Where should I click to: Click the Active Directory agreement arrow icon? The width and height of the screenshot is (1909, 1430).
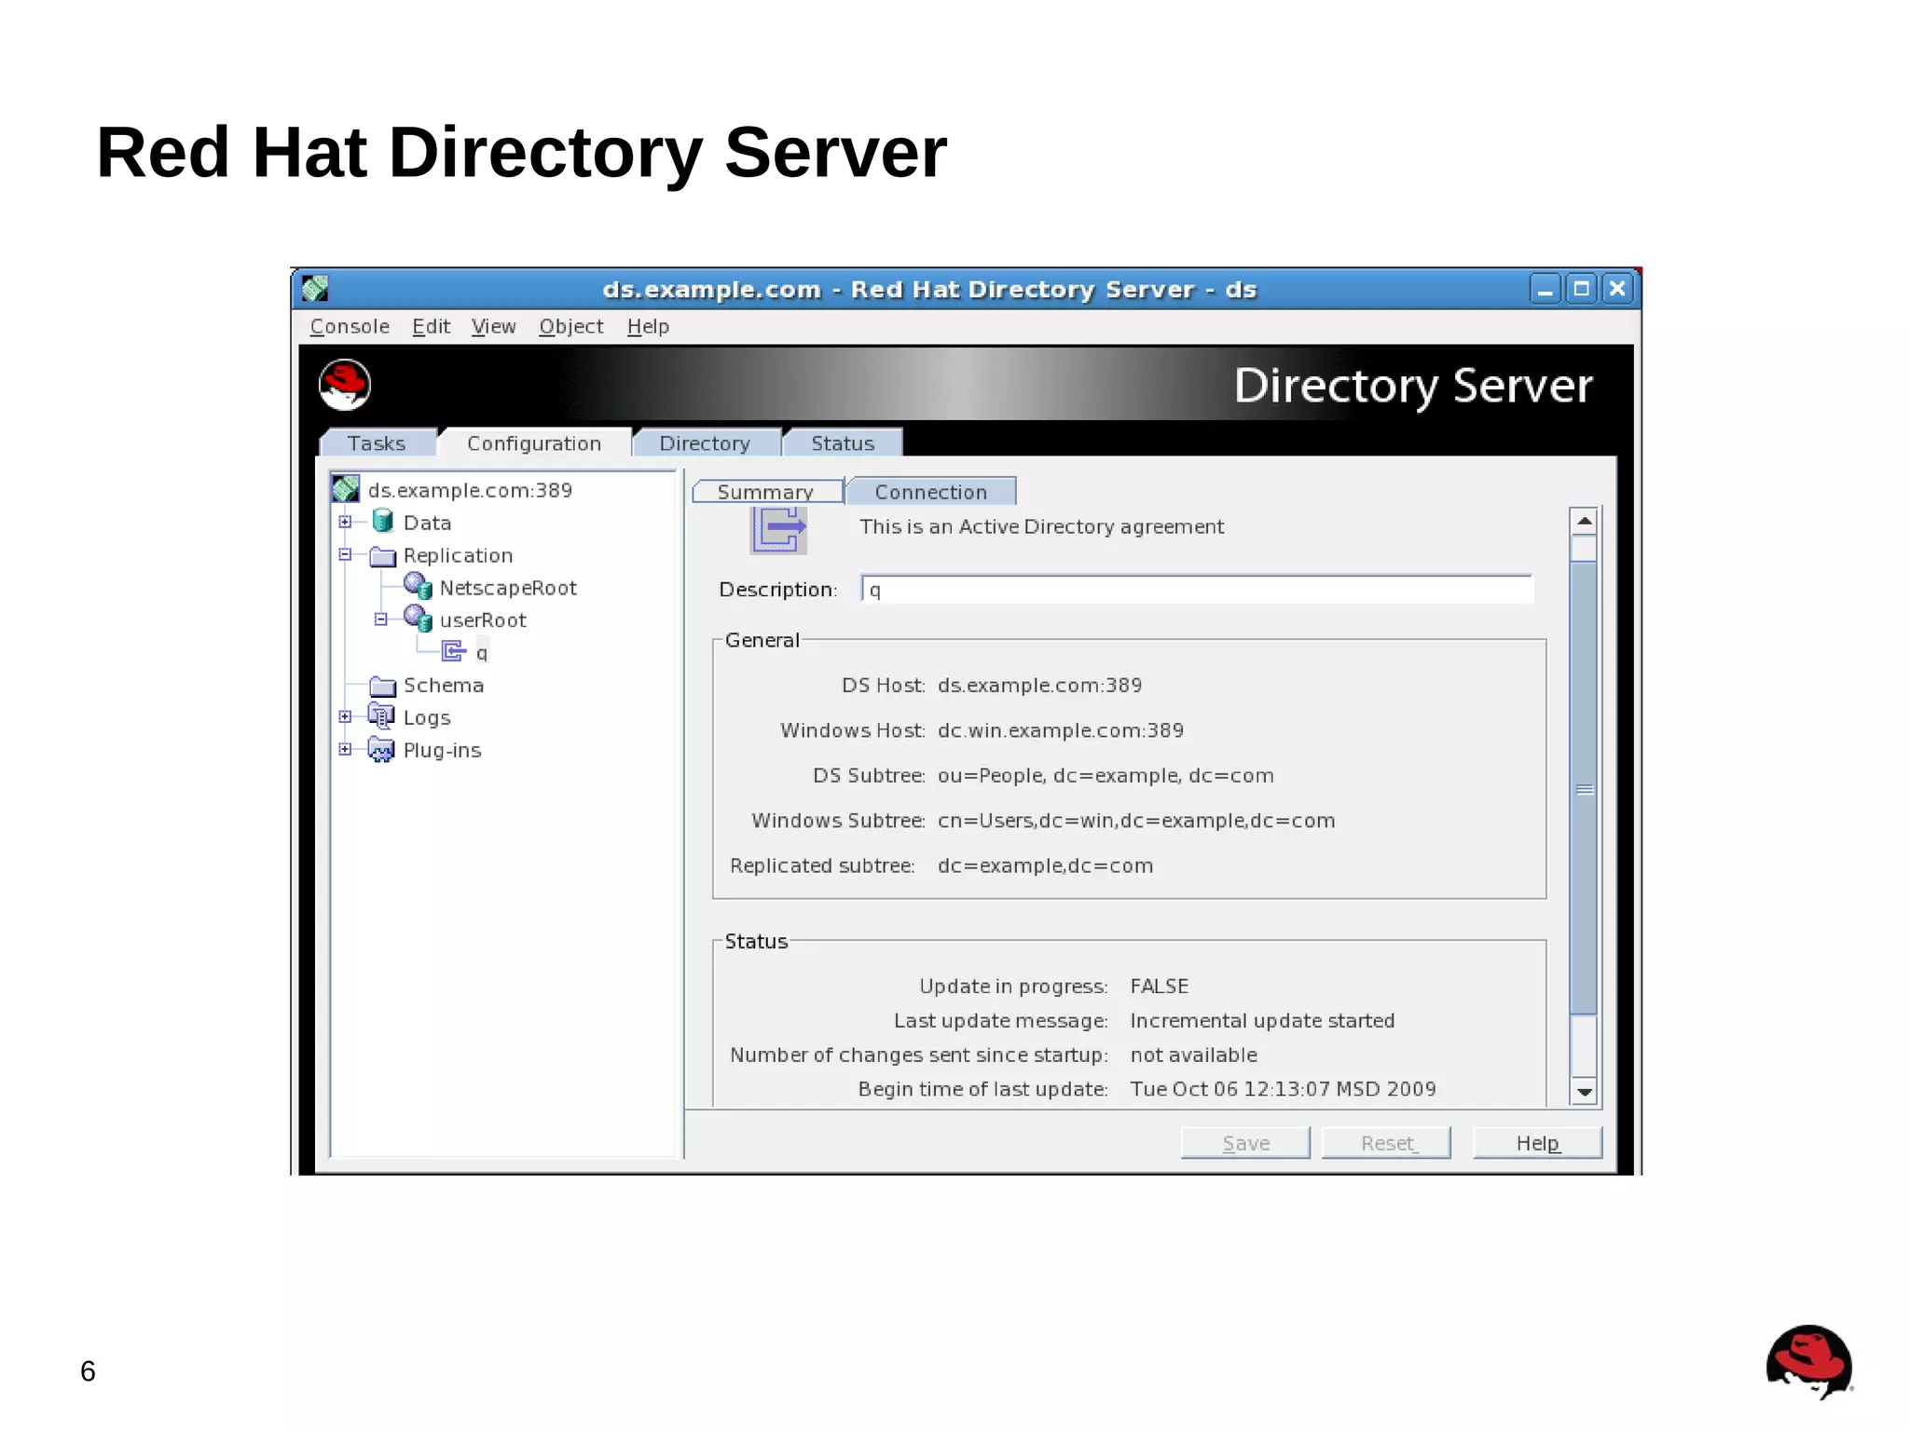pyautogui.click(x=779, y=530)
